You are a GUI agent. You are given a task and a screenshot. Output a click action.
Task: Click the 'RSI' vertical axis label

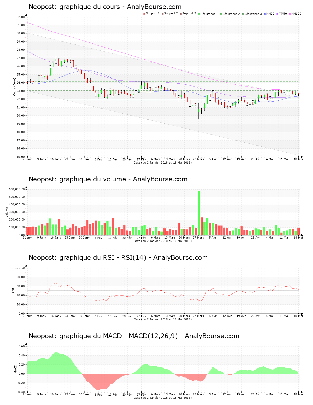(x=13, y=291)
